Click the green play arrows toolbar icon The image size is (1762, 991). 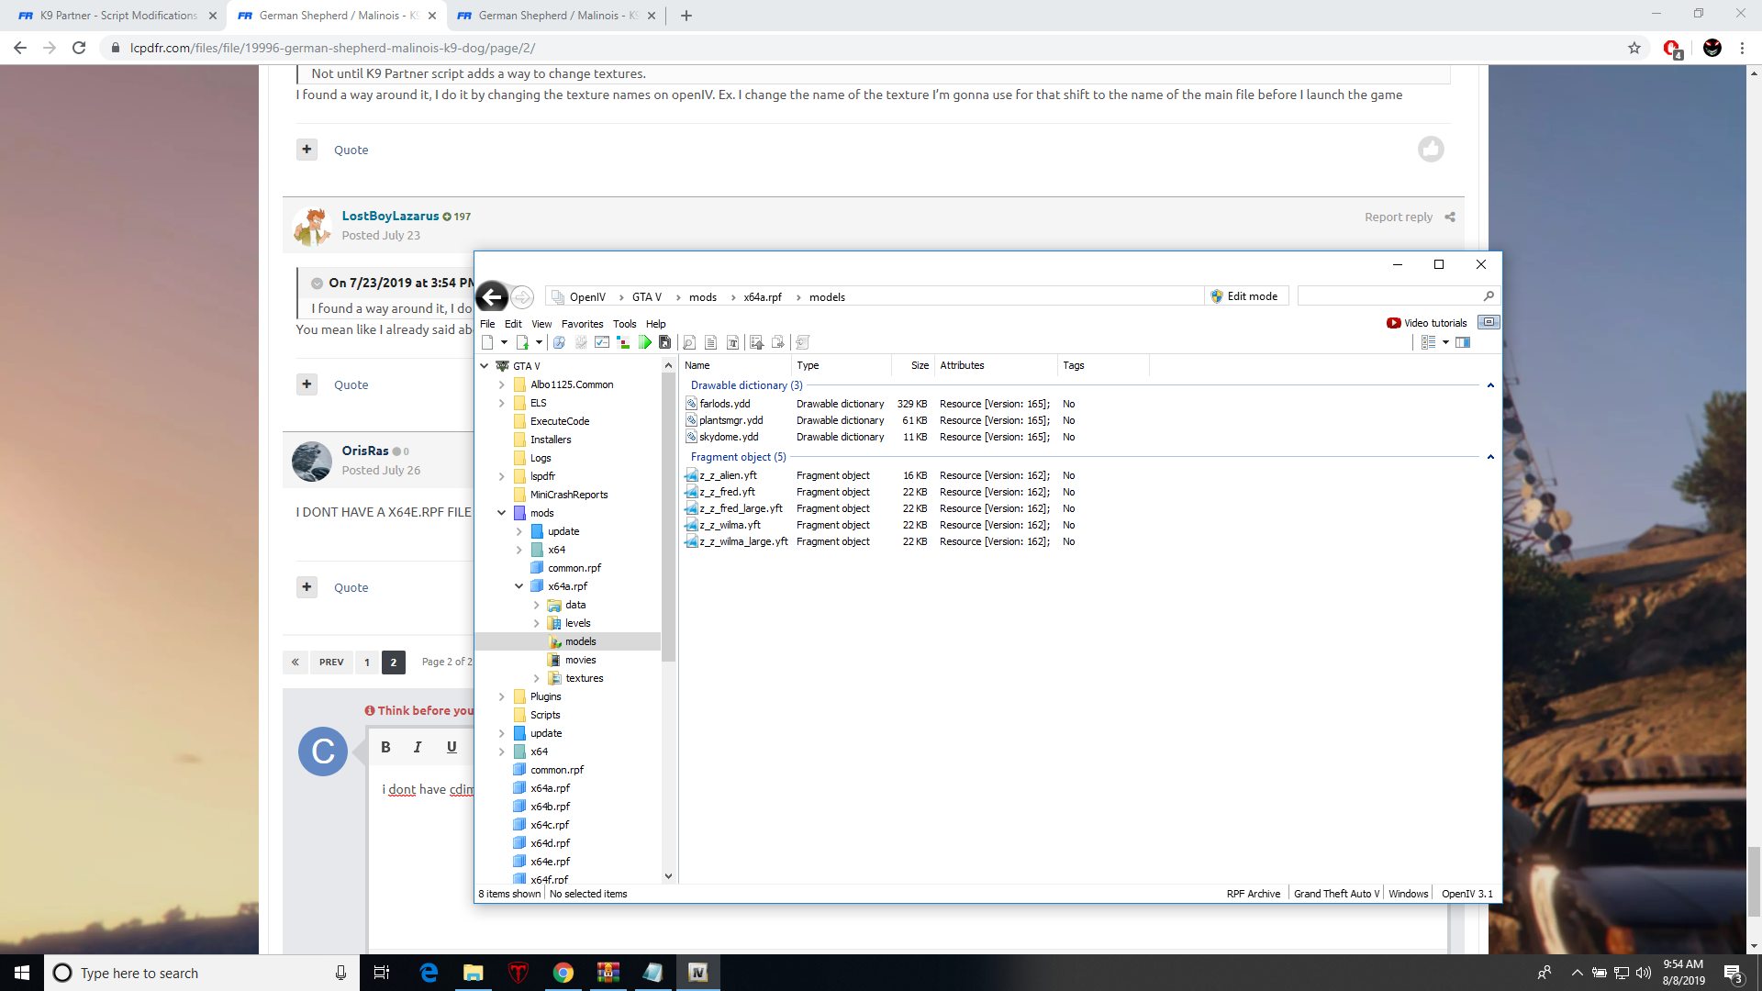[644, 342]
